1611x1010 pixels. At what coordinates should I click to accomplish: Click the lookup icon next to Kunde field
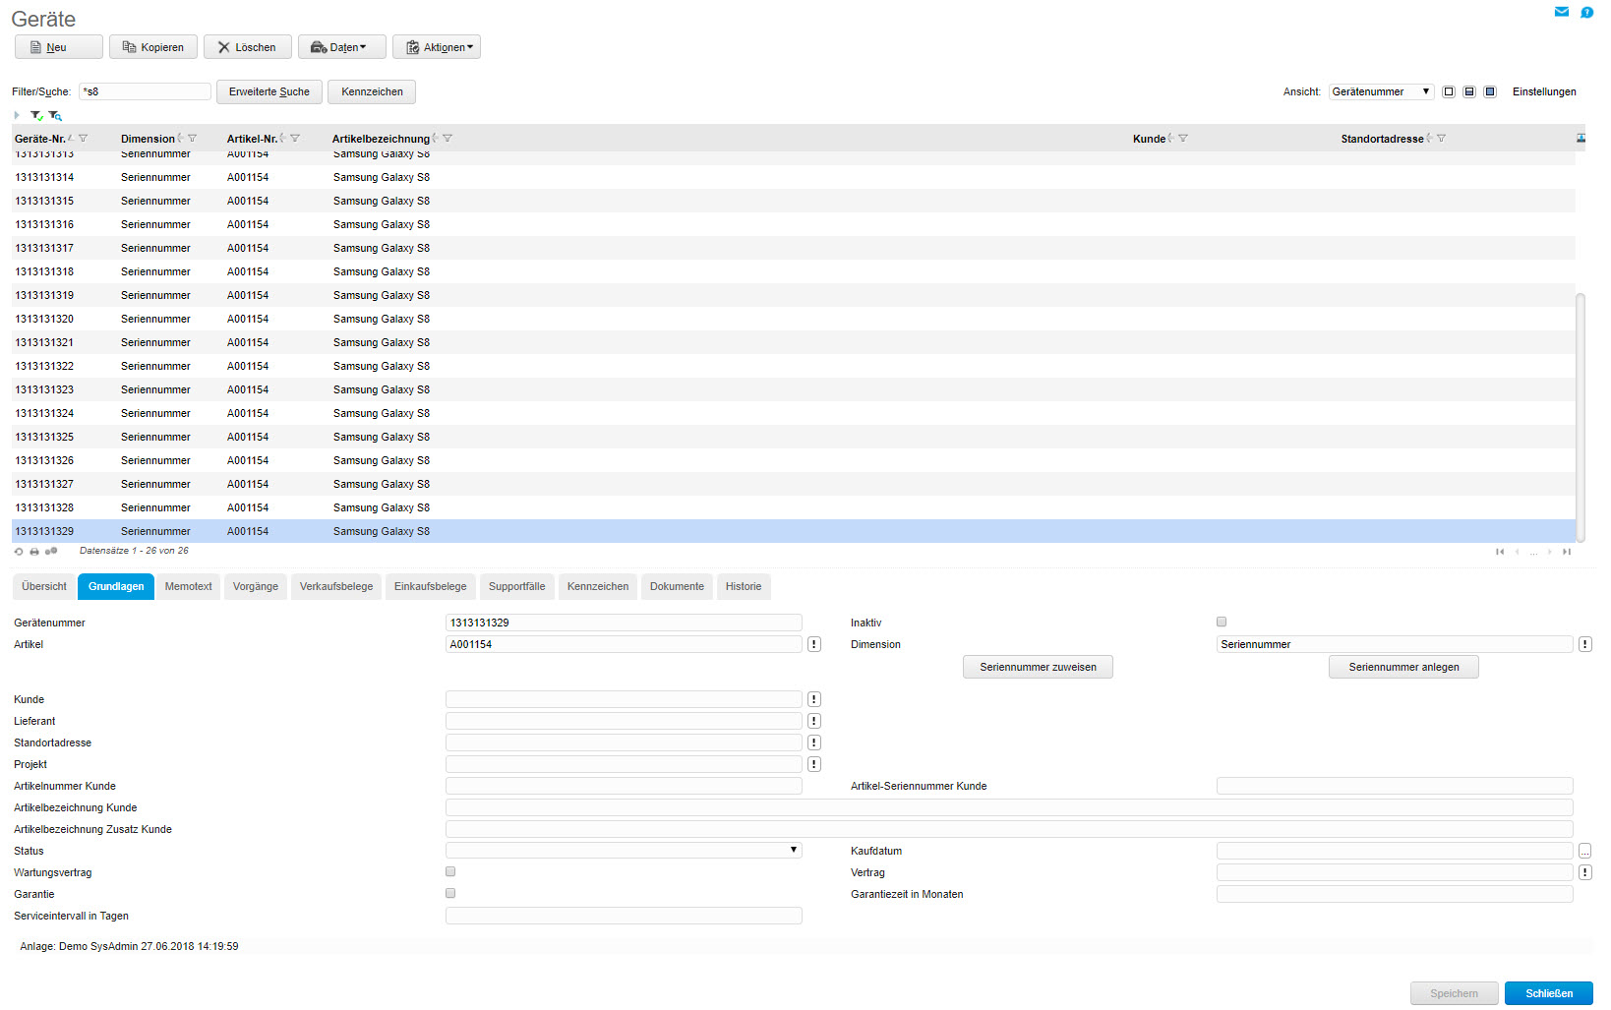coord(814,699)
